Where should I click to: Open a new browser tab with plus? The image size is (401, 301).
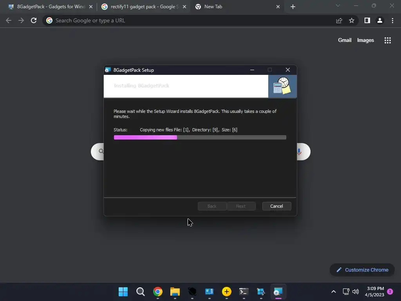[x=293, y=7]
